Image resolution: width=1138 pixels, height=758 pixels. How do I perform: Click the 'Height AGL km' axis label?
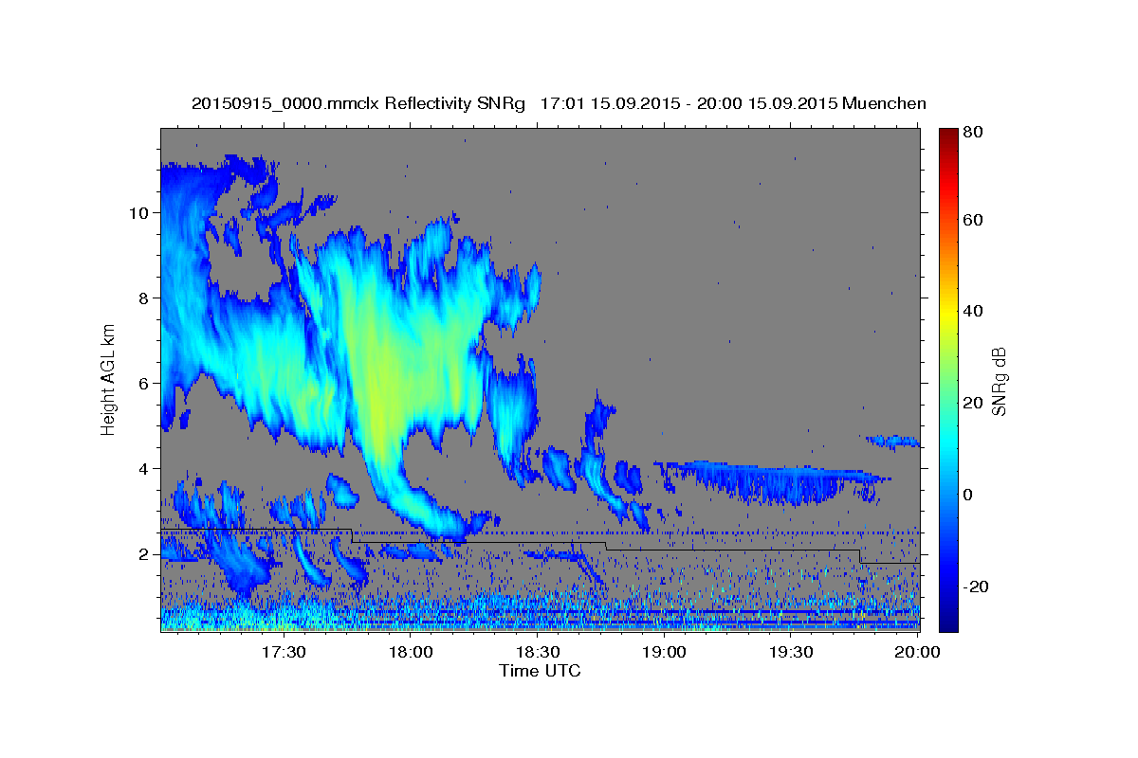point(109,379)
